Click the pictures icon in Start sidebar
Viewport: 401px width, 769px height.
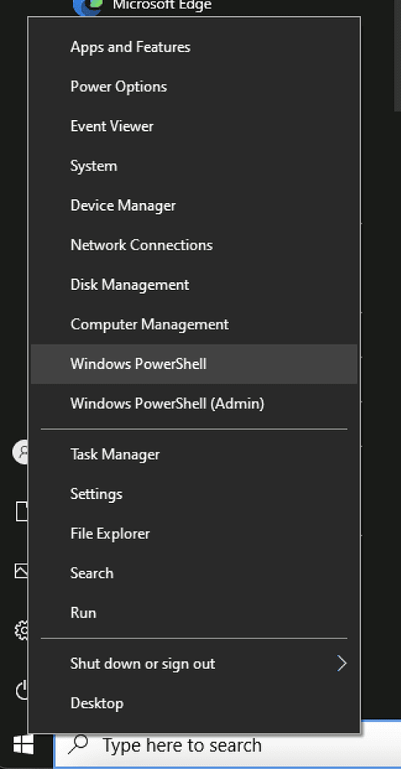[x=22, y=571]
